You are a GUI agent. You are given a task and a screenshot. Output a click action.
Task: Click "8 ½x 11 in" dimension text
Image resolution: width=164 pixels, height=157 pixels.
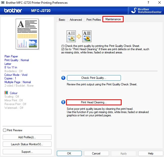[x=11, y=67]
